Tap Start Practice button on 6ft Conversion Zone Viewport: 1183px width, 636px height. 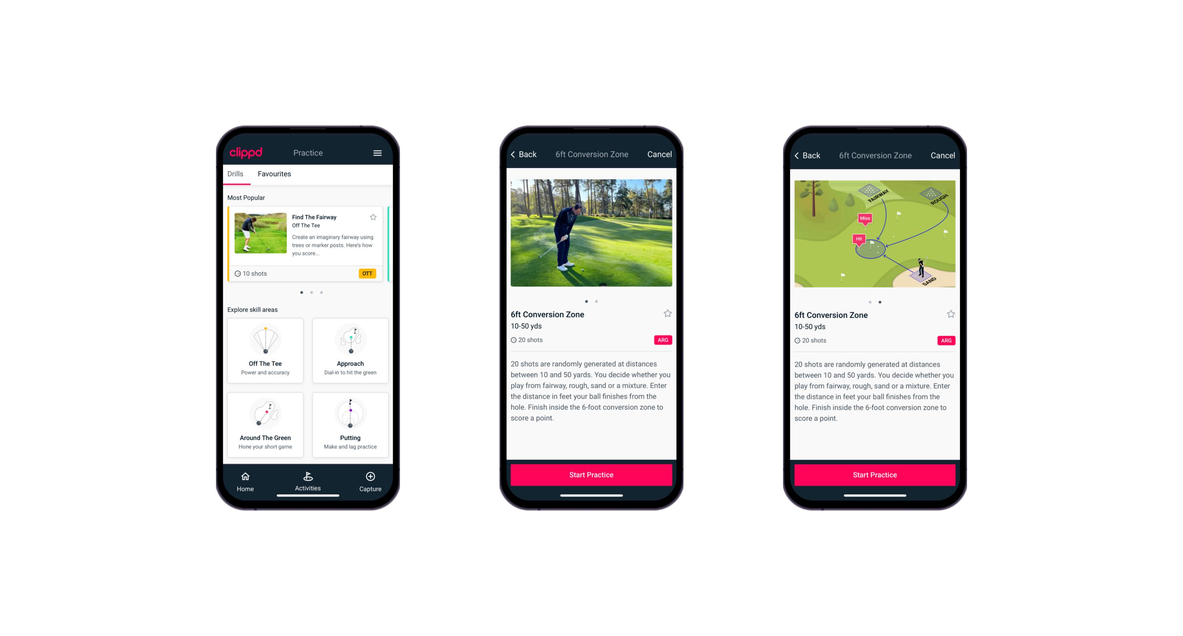591,475
